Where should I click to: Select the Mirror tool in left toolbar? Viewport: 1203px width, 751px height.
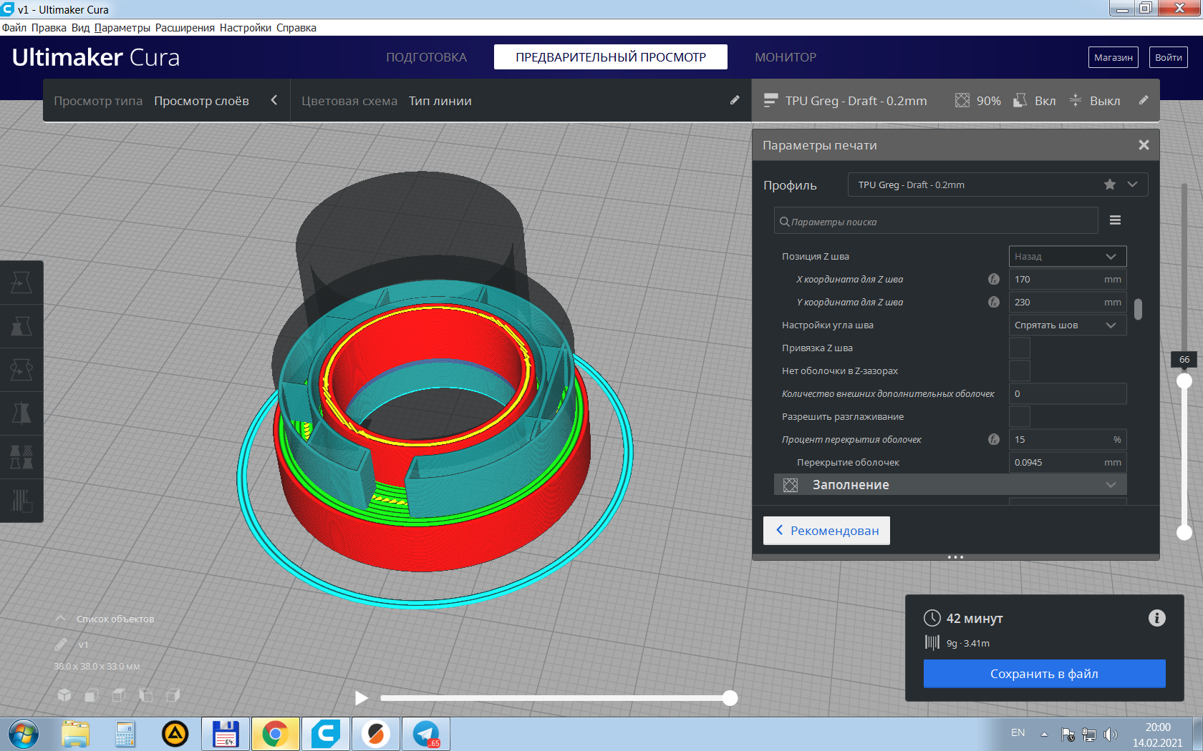coord(21,413)
